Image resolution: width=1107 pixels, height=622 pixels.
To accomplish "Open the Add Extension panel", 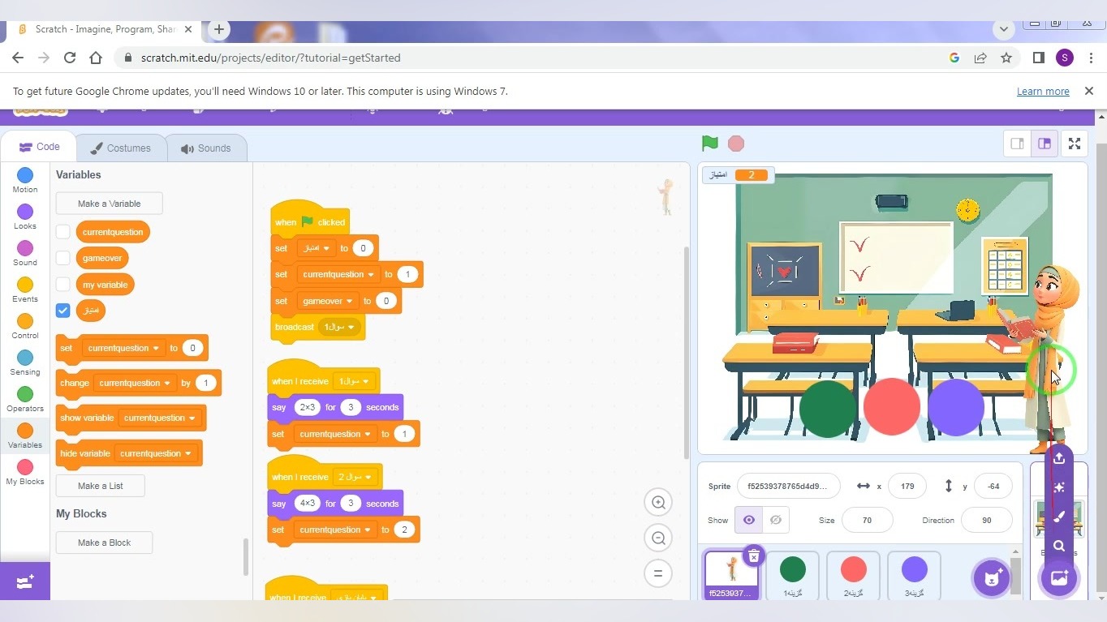I will 25,581.
